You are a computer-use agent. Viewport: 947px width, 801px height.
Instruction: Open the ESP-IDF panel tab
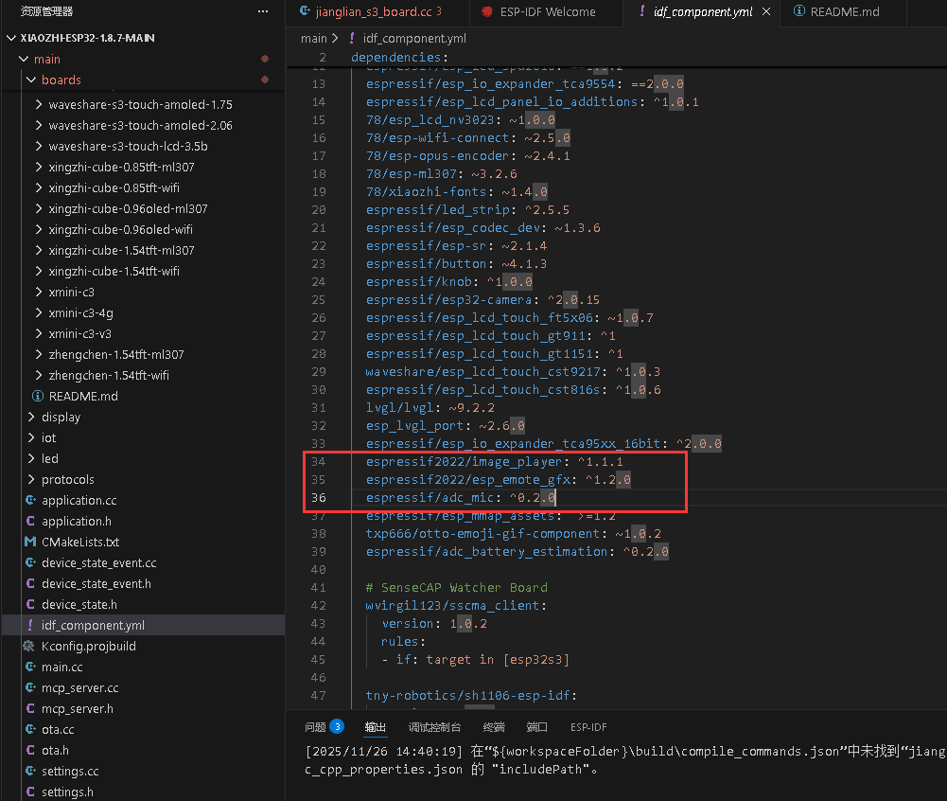[588, 726]
